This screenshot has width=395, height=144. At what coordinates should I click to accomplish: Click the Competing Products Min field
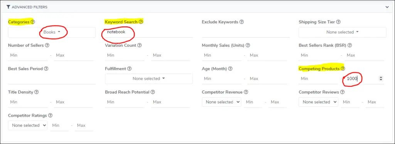tap(318, 78)
